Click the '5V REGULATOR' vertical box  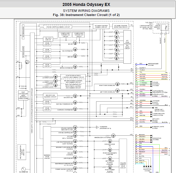point(23,52)
